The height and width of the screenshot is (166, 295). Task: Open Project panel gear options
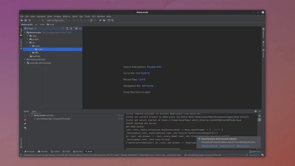[76, 29]
